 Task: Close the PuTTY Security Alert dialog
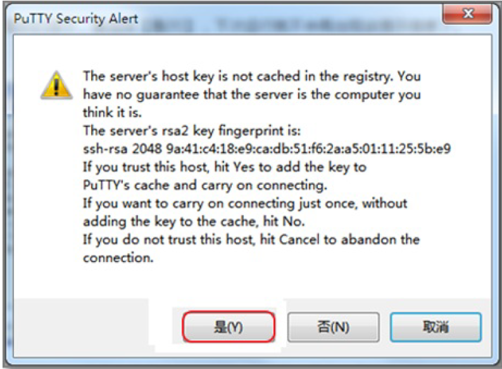[467, 14]
